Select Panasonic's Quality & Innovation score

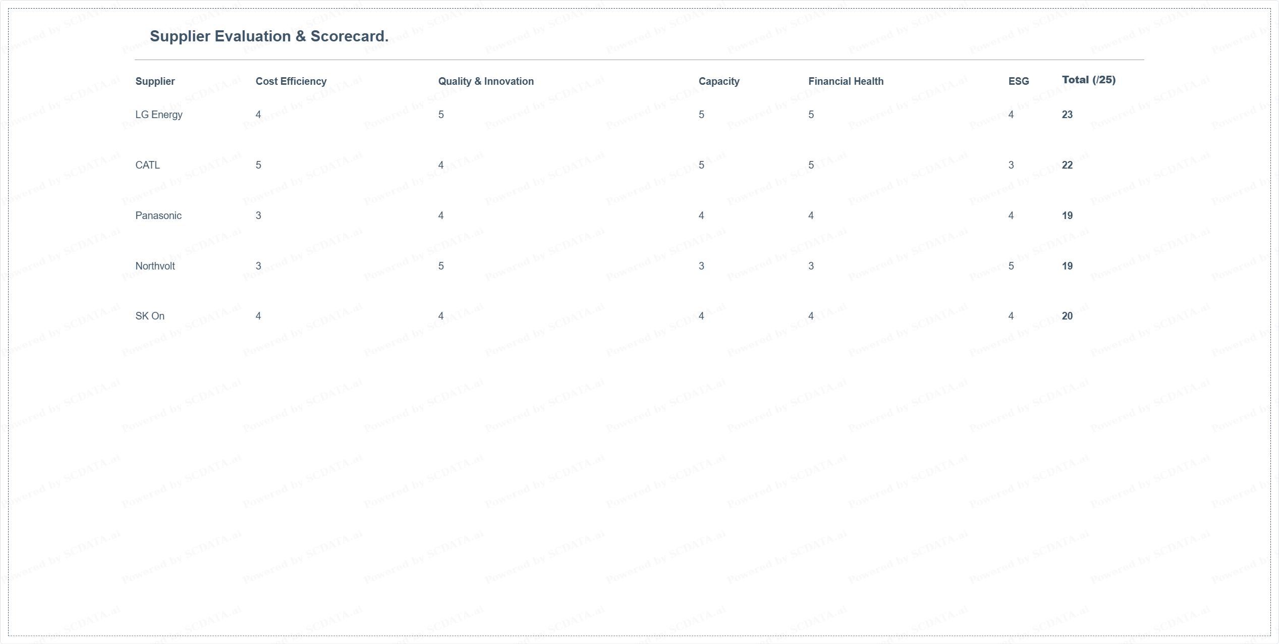tap(441, 216)
